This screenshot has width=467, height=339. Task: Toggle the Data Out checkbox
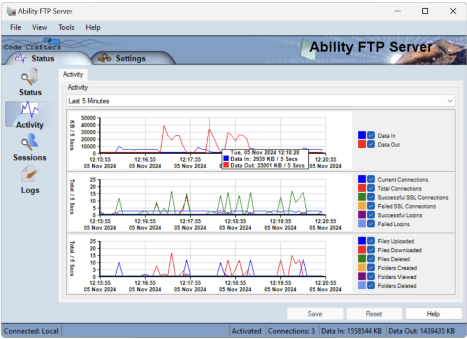click(371, 144)
